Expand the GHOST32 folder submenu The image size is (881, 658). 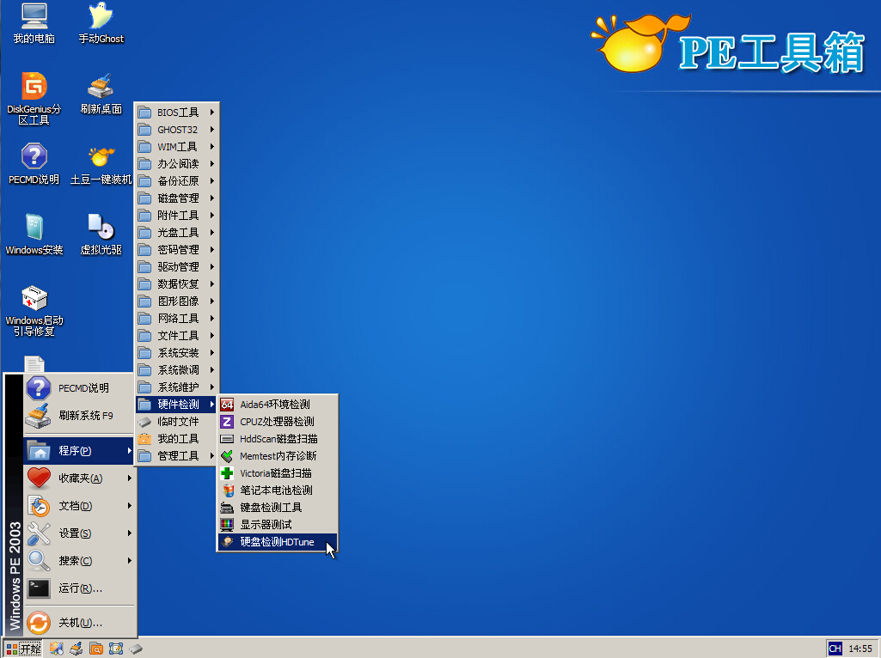tap(176, 130)
